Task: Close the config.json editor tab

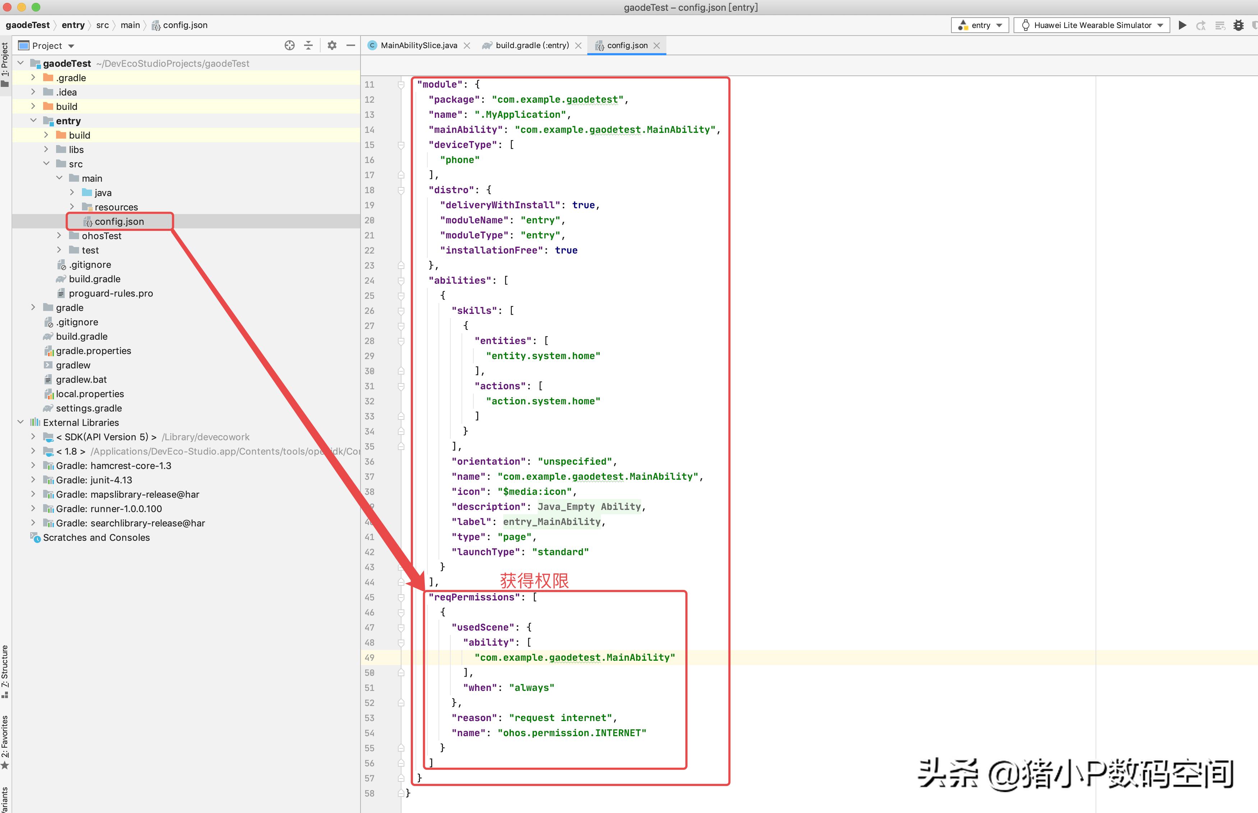Action: click(x=657, y=46)
